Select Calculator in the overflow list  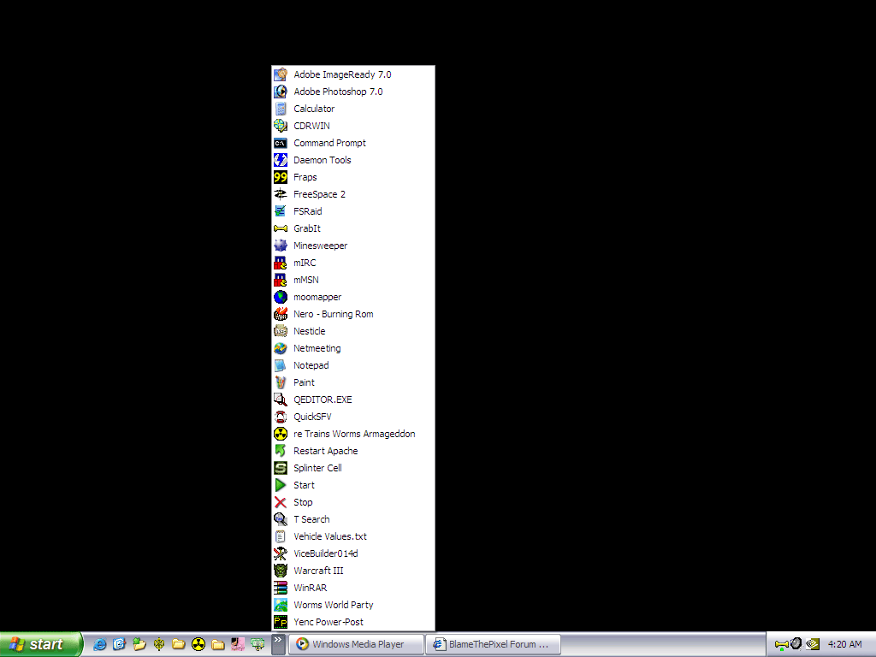(x=353, y=109)
